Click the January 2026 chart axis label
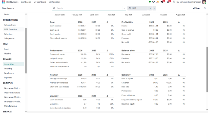Screen dimensions: 208x113 (60, 15)
